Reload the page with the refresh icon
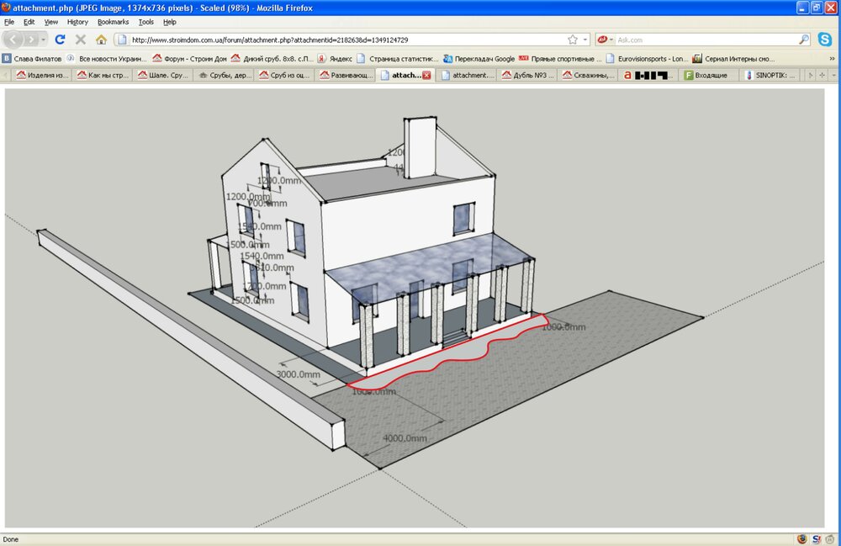The height and width of the screenshot is (546, 841). tap(60, 40)
